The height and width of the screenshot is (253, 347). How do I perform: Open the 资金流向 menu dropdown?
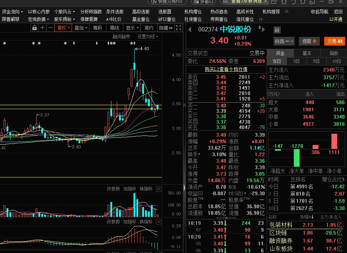[12, 12]
